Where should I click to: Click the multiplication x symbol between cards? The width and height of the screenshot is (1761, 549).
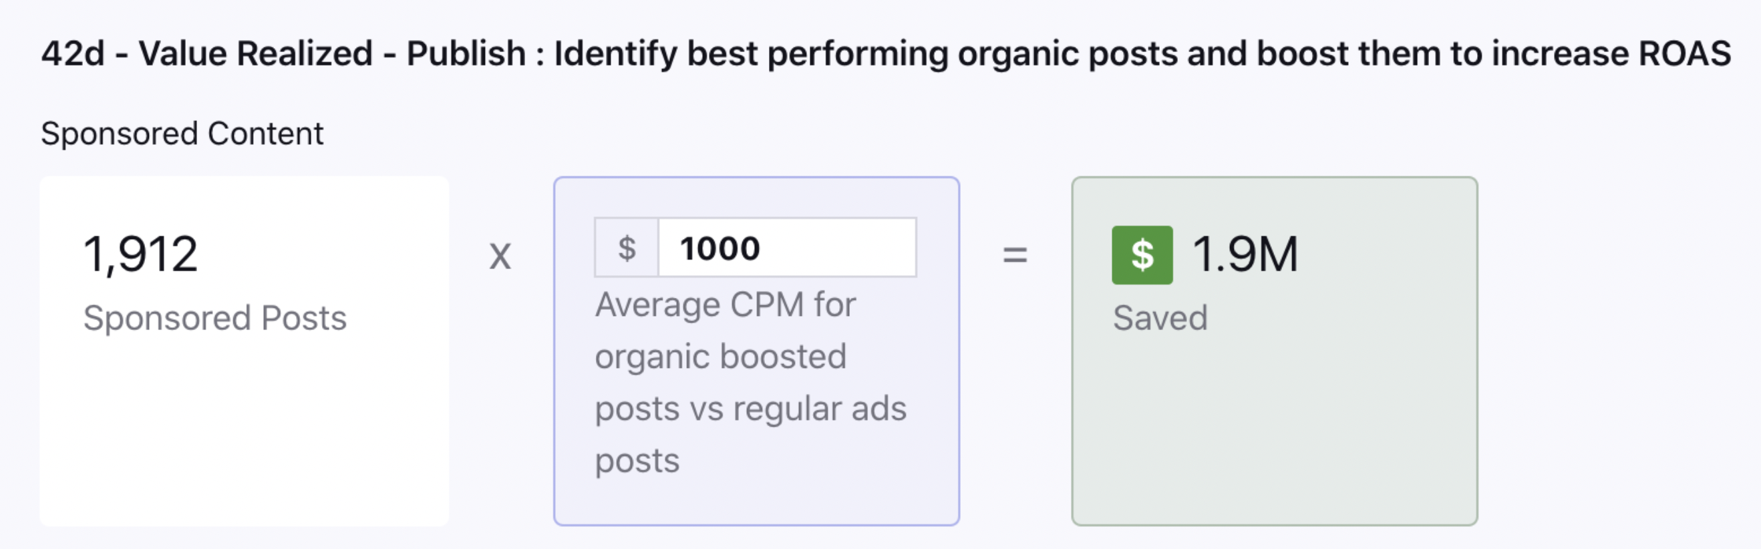coord(500,256)
